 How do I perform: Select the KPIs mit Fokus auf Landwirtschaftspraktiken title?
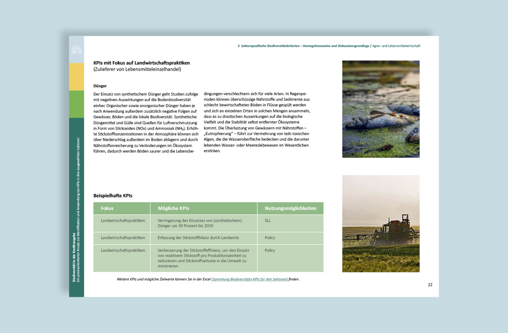[142, 63]
